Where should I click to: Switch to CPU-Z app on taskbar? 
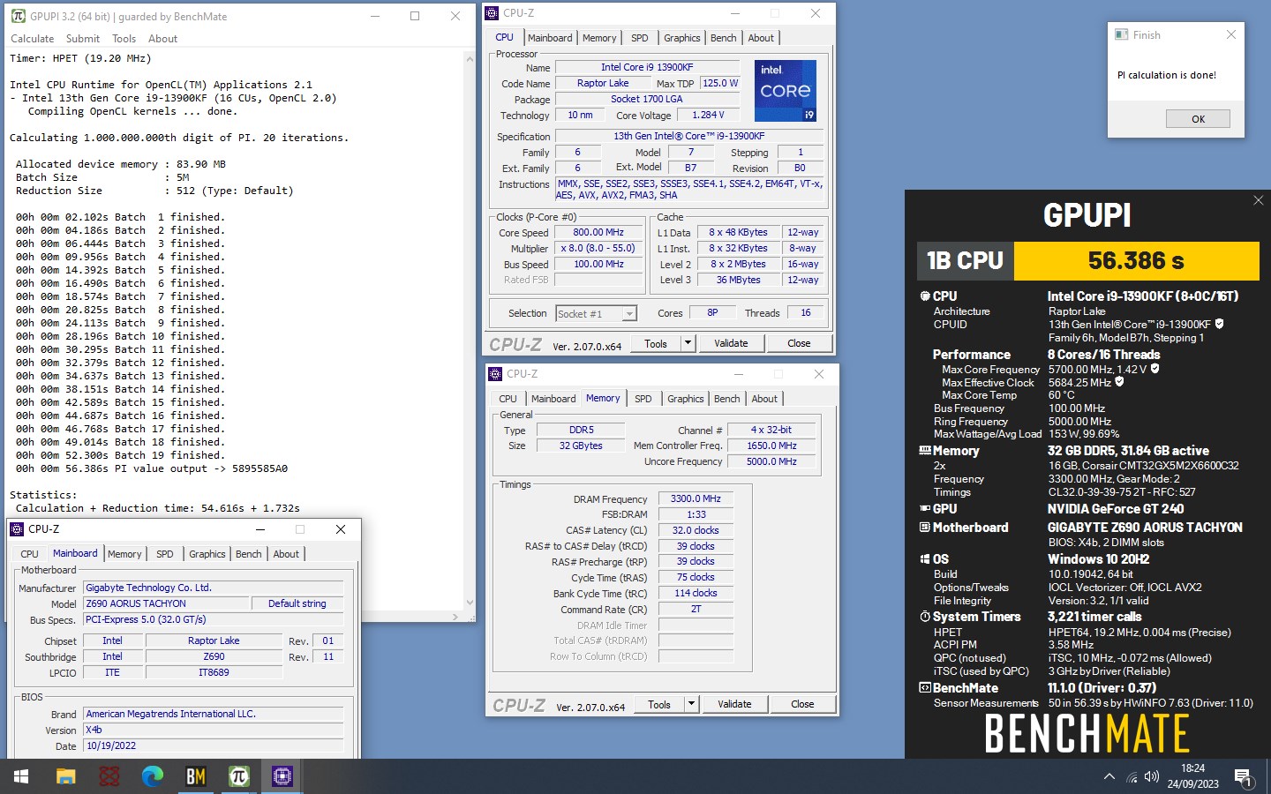(282, 776)
